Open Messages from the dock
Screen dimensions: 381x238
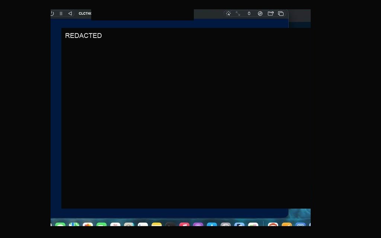pyautogui.click(x=60, y=224)
